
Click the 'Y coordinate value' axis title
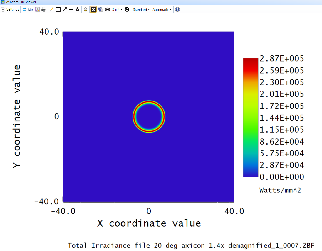pos(17,116)
